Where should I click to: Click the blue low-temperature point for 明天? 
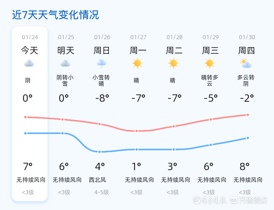(x=62, y=133)
